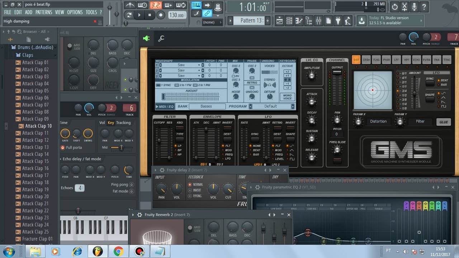Toggle the GMS DIST effect button
Screen dimensions: 459x258
pos(356,60)
